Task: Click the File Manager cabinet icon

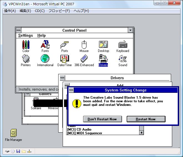Action: (x=14, y=133)
